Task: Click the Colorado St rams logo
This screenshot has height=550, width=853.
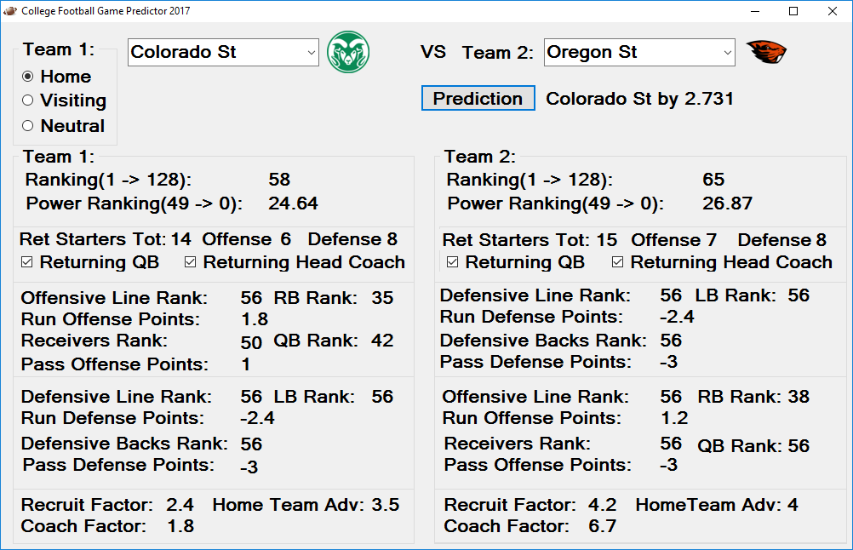Action: 348,52
